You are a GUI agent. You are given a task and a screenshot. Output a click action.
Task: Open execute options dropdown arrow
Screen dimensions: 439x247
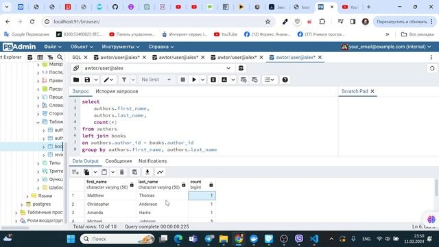click(x=202, y=80)
